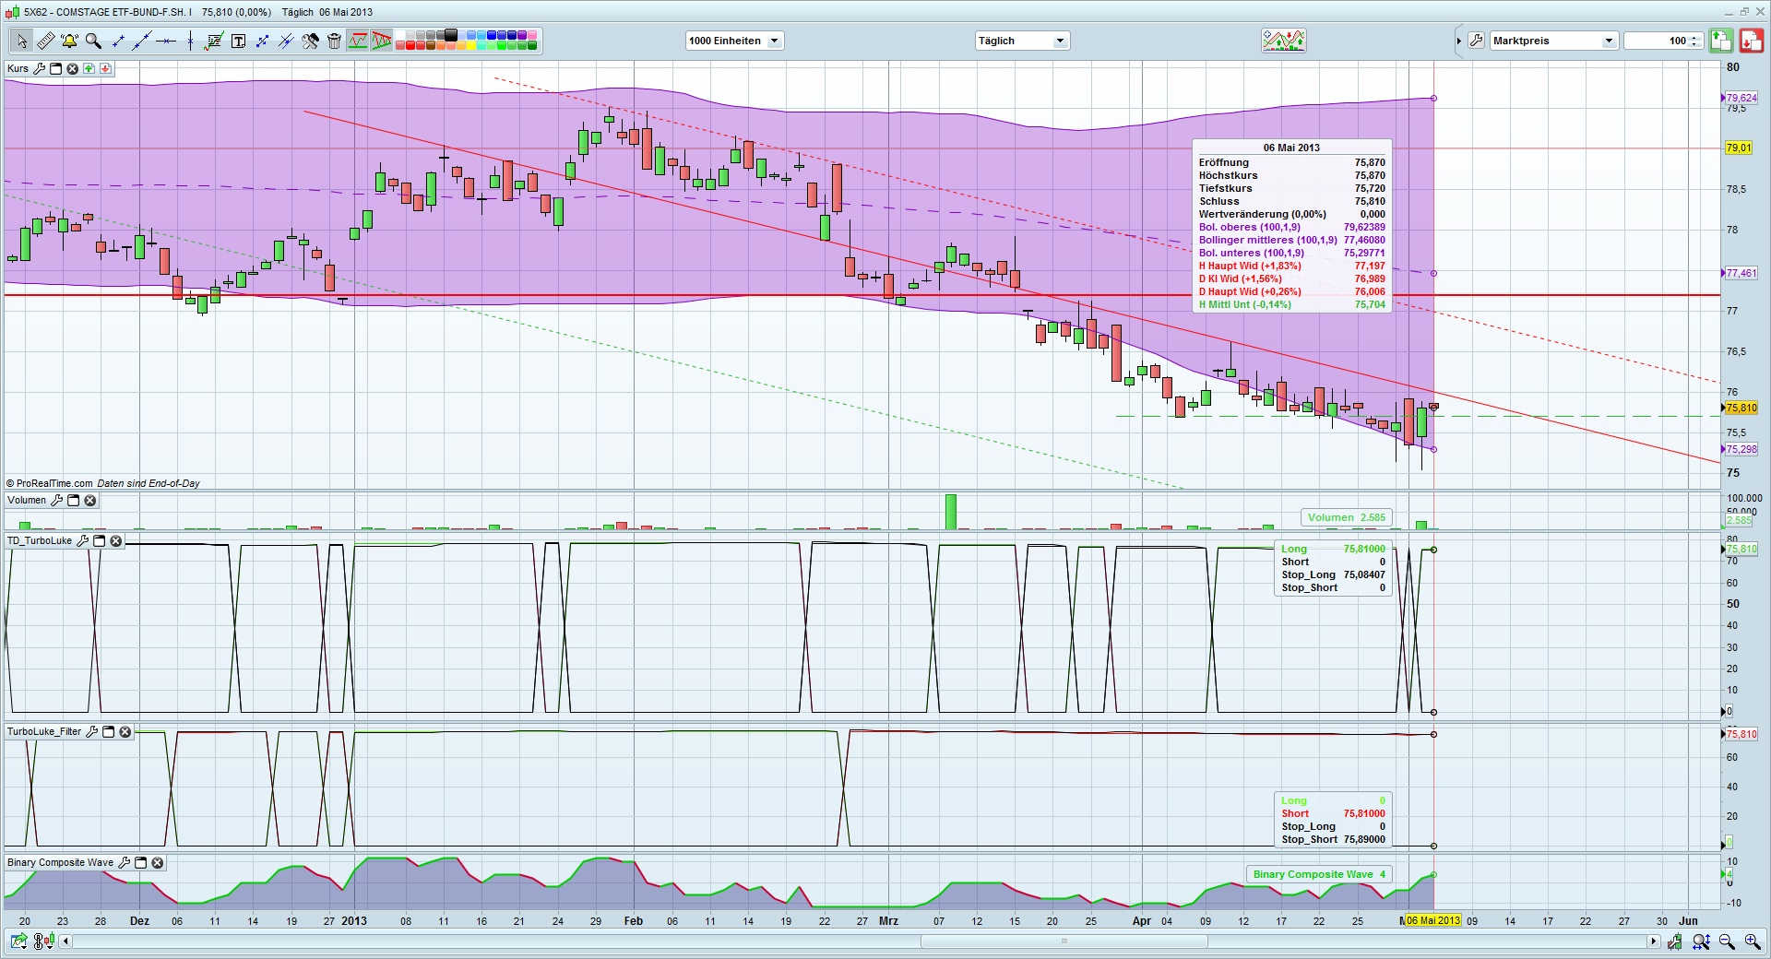Open the Kurs panel wrench settings

(39, 69)
